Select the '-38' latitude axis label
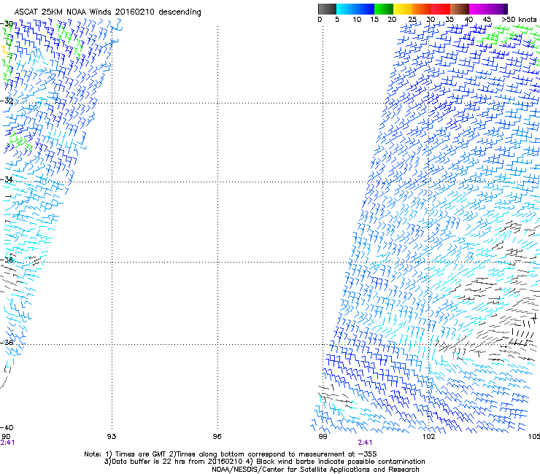Screen dimensions: 540x474 point(7,343)
